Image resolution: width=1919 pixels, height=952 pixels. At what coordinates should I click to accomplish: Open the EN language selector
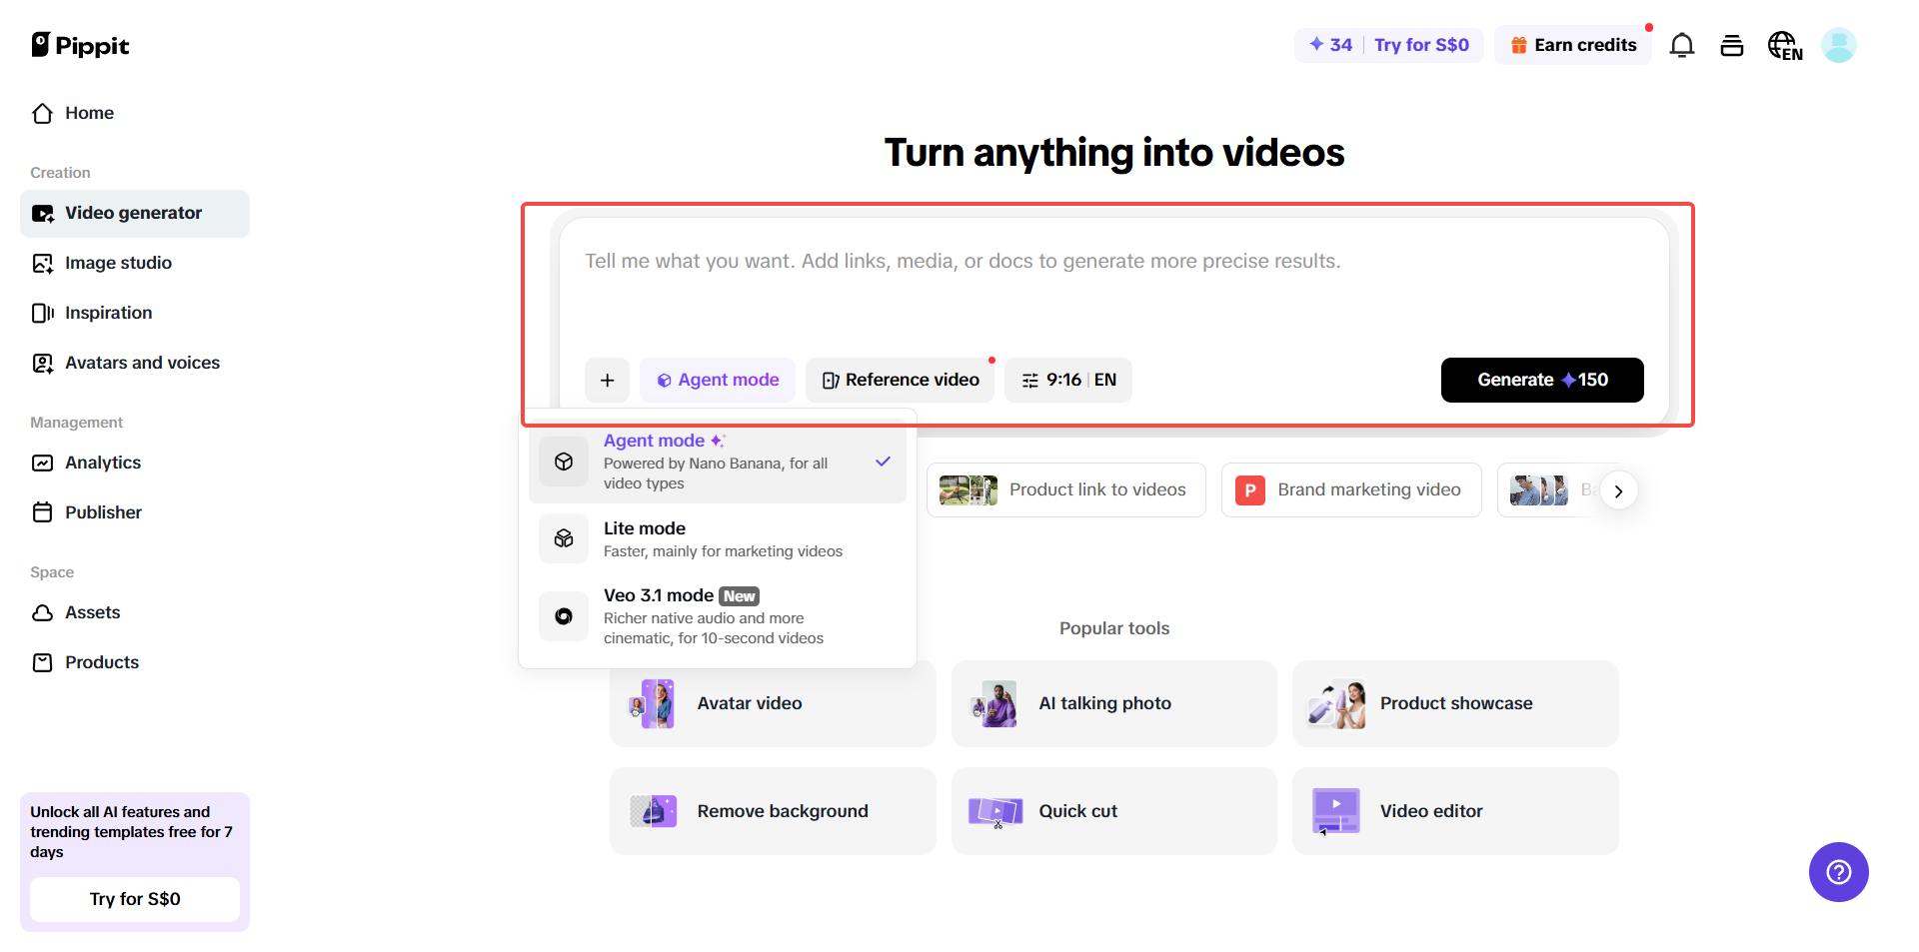[x=1785, y=45]
